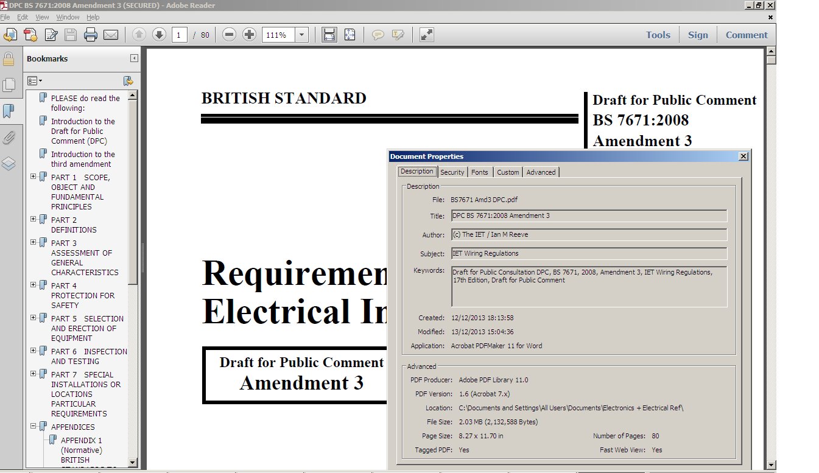819x473 pixels.
Task: Open the Attachments paperclip panel
Action: [9, 138]
